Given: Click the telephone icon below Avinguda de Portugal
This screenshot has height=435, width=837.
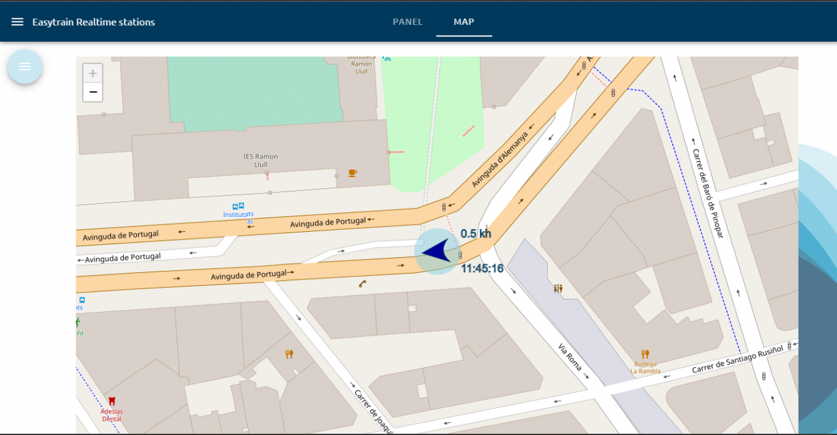Looking at the screenshot, I should (362, 284).
